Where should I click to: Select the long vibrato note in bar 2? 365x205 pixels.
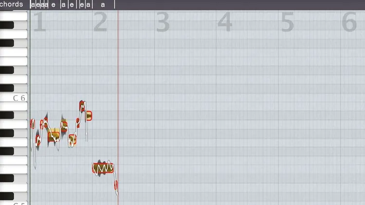(x=103, y=168)
